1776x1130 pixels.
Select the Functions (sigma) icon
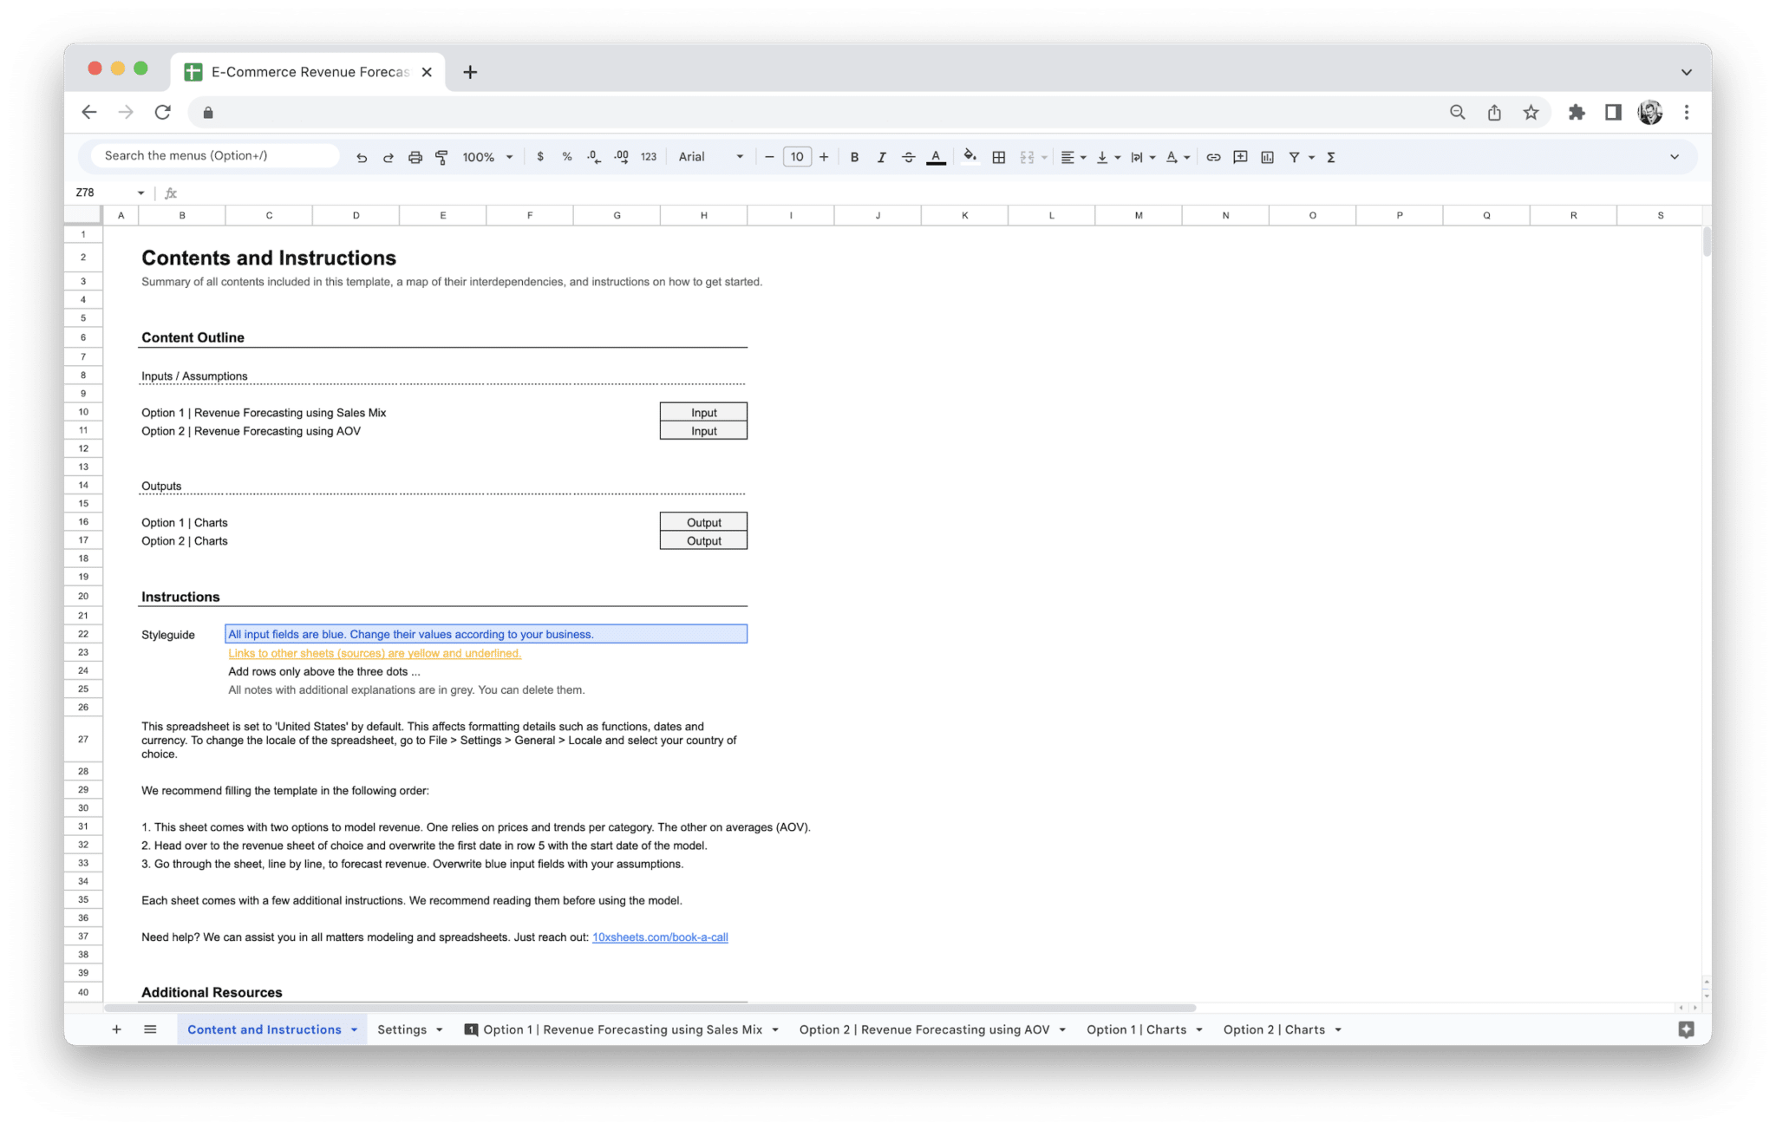click(1330, 157)
